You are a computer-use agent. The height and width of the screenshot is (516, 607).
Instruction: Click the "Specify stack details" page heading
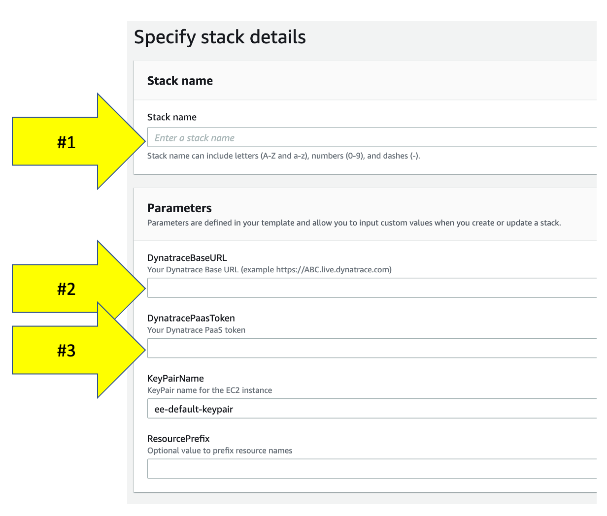coord(220,37)
